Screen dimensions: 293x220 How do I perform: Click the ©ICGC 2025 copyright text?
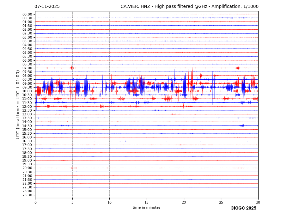[x=243, y=208]
